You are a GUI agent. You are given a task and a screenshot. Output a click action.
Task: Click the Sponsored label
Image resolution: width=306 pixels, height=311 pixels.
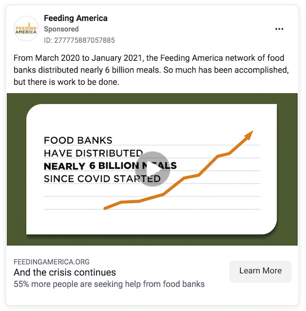[61, 29]
